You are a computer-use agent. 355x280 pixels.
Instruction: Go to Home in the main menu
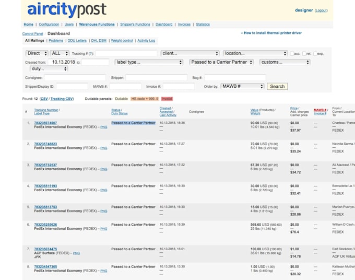[29, 25]
